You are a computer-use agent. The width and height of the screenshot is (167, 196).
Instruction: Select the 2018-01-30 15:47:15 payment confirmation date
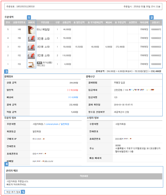[x=123, y=105]
